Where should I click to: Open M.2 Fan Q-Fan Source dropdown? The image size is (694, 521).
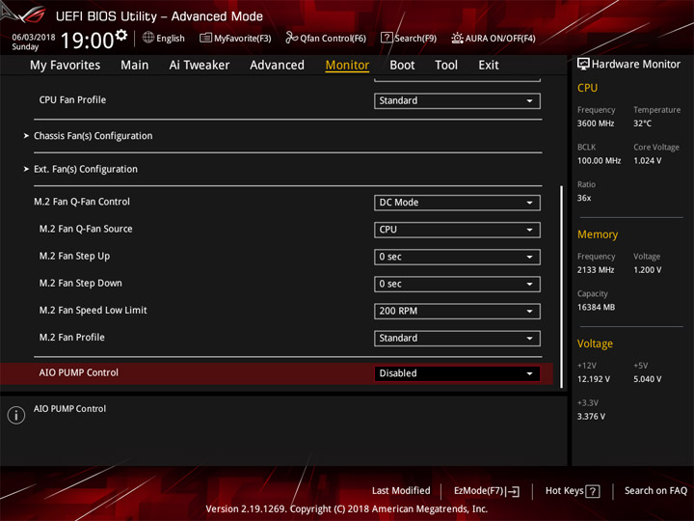457,230
